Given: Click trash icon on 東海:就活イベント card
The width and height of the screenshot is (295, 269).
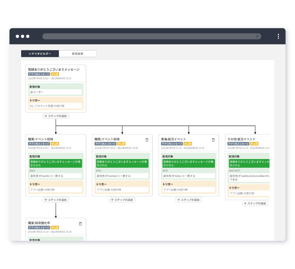Looking at the screenshot, I should point(213,140).
